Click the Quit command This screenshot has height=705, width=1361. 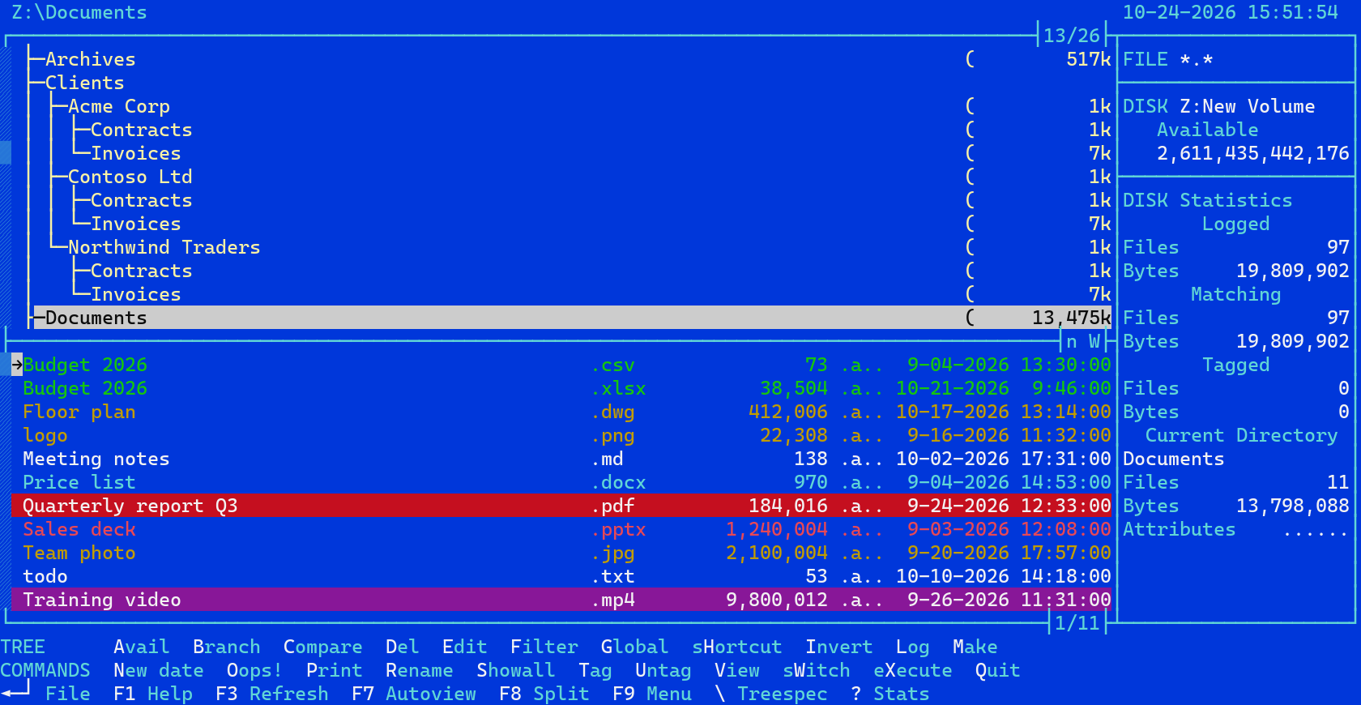(998, 670)
